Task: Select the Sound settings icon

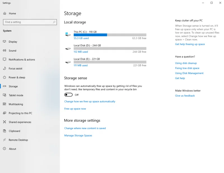Action: pyautogui.click(x=4, y=50)
